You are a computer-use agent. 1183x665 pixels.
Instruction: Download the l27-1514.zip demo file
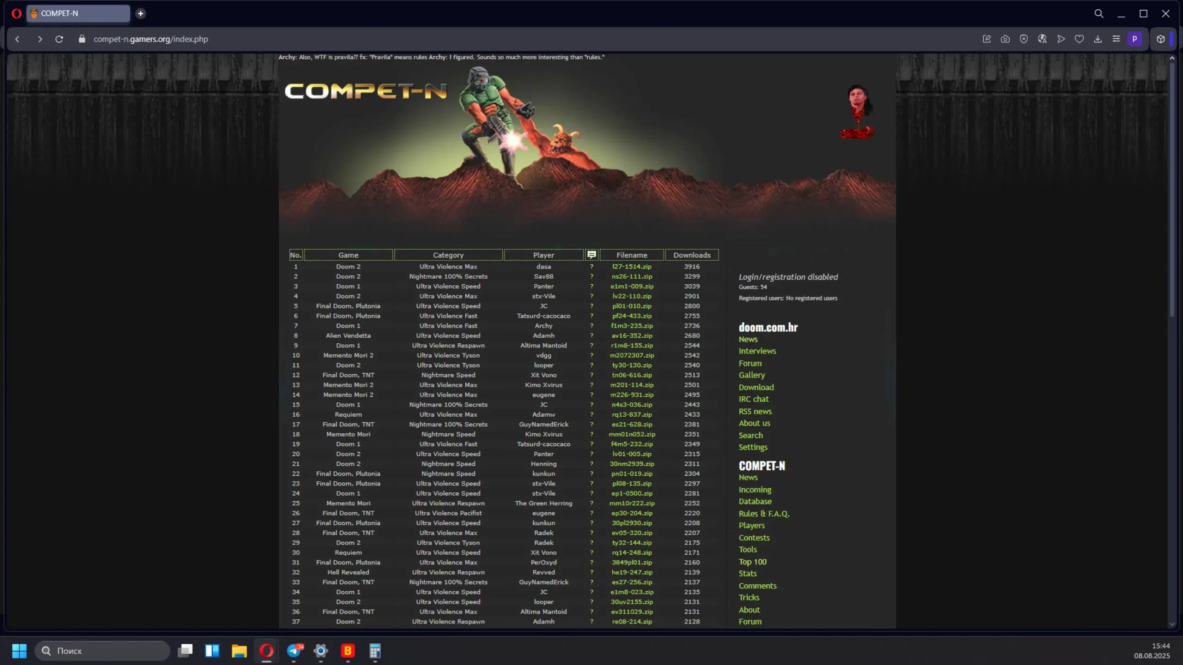point(632,267)
